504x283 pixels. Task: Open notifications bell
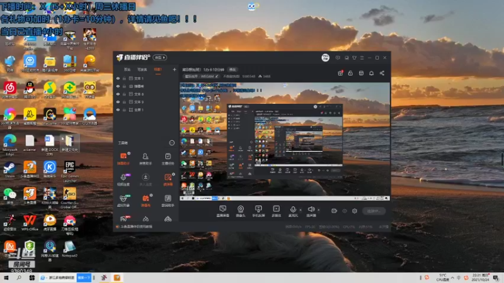tap(371, 73)
